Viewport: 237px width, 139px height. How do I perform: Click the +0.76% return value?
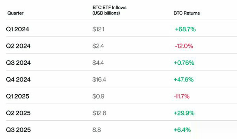pyautogui.click(x=184, y=63)
